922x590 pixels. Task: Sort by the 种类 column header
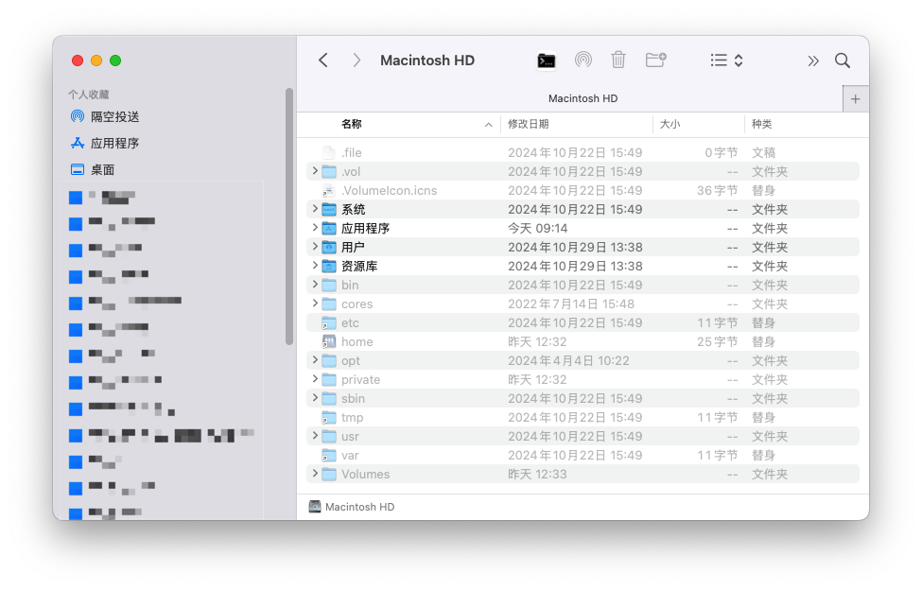click(761, 124)
